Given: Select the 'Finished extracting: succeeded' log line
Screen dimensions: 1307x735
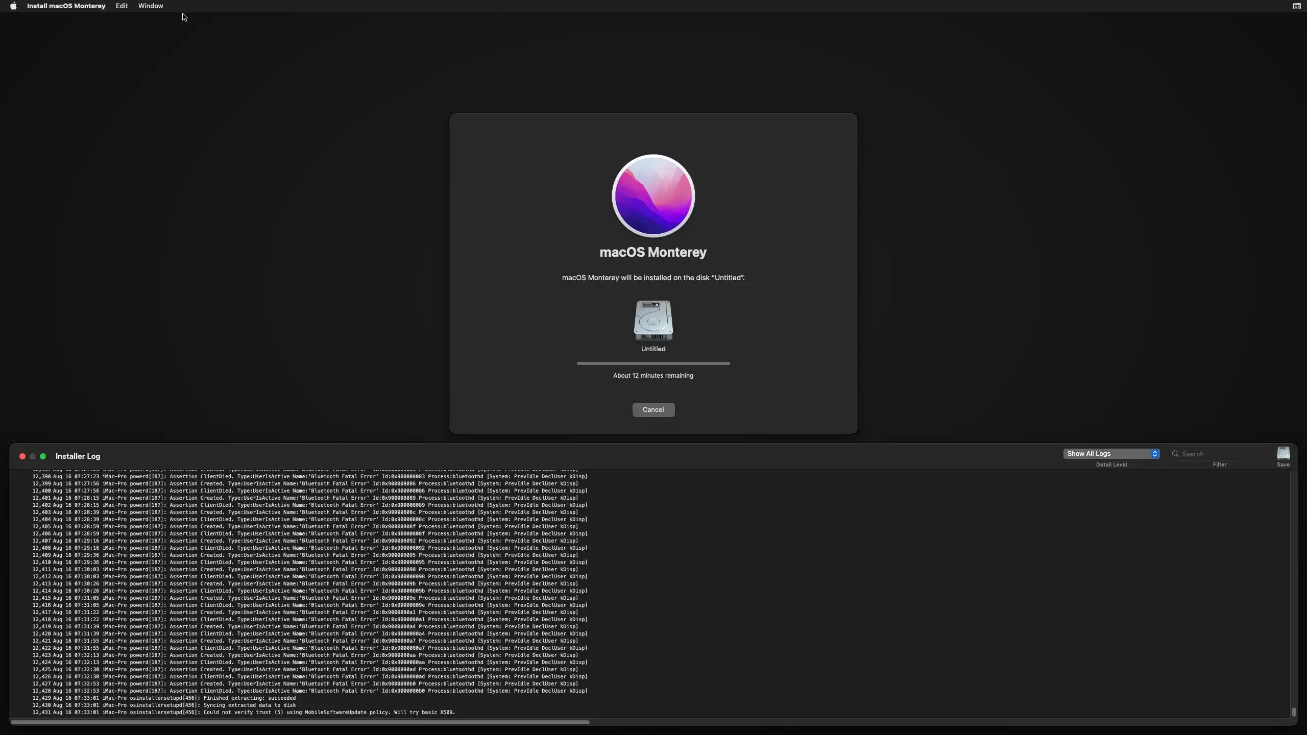Looking at the screenshot, I should click(249, 698).
